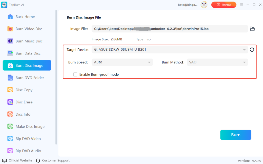Browse for an image file
263x164 pixels.
tap(252, 29)
